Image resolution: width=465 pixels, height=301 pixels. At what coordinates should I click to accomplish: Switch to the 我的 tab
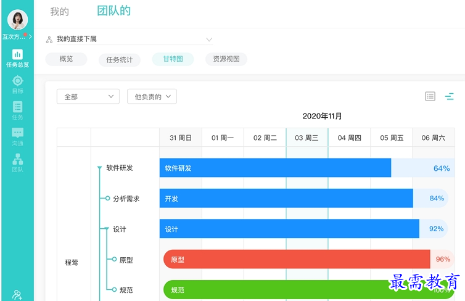tap(60, 12)
